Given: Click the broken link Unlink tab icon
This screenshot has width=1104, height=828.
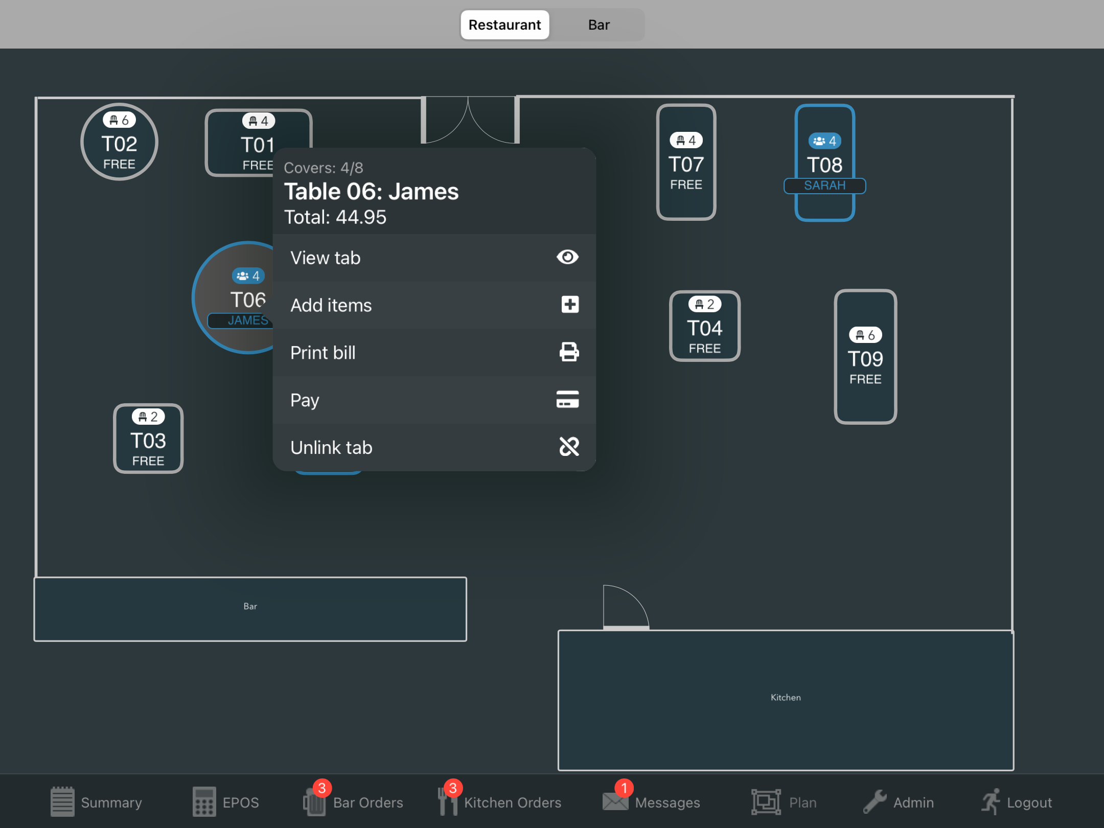Looking at the screenshot, I should coord(568,447).
